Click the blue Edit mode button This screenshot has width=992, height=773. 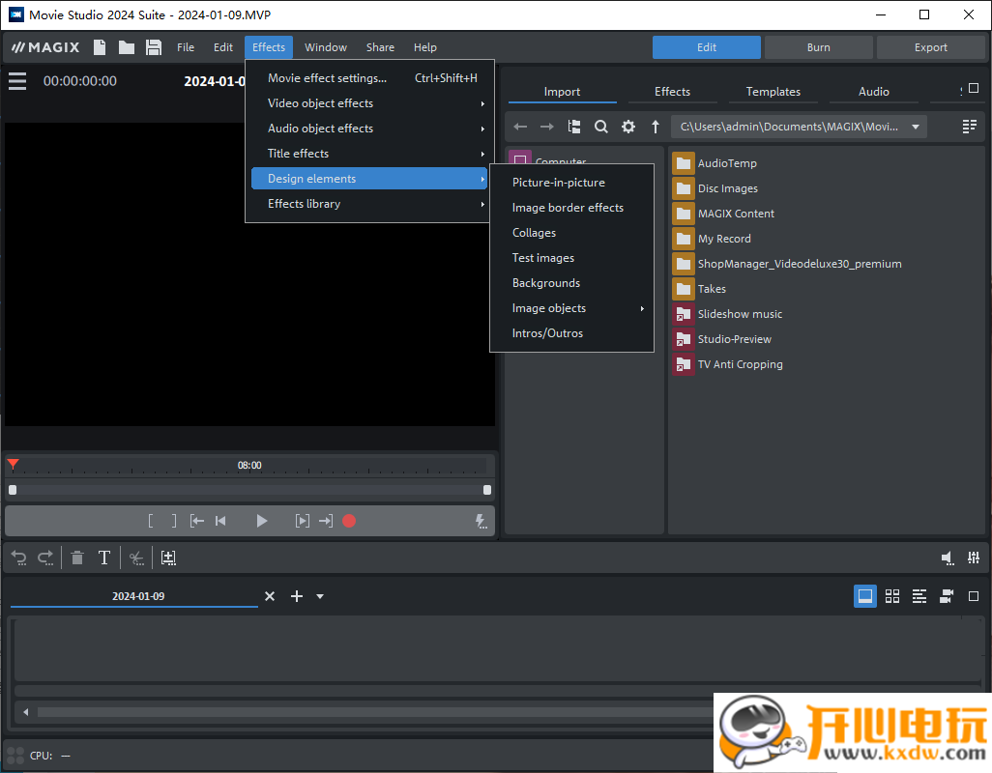(707, 47)
